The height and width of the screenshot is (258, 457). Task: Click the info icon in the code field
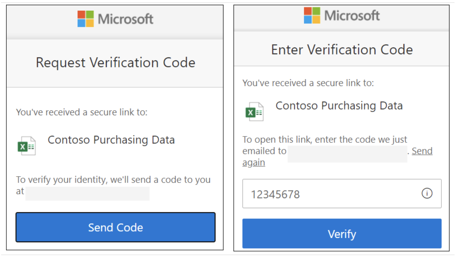click(427, 193)
